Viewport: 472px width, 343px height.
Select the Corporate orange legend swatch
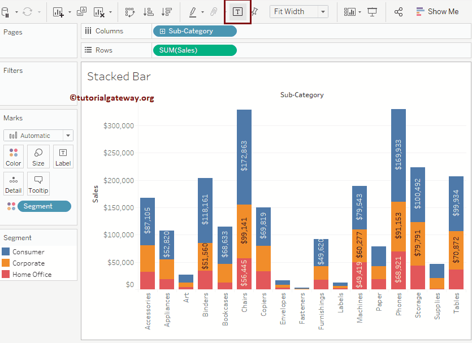pos(6,263)
